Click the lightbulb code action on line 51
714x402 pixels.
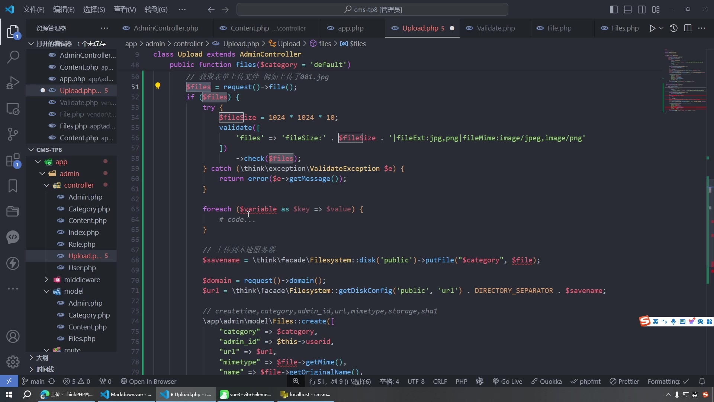(x=158, y=86)
